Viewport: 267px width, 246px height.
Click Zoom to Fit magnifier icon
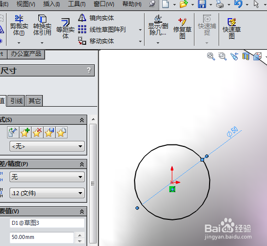pyautogui.click(x=211, y=56)
